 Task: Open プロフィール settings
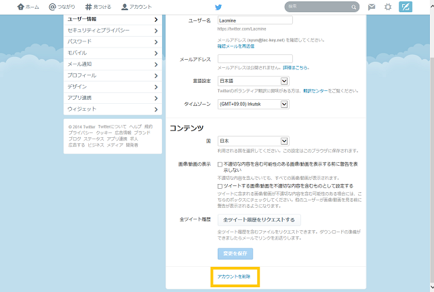click(x=113, y=75)
